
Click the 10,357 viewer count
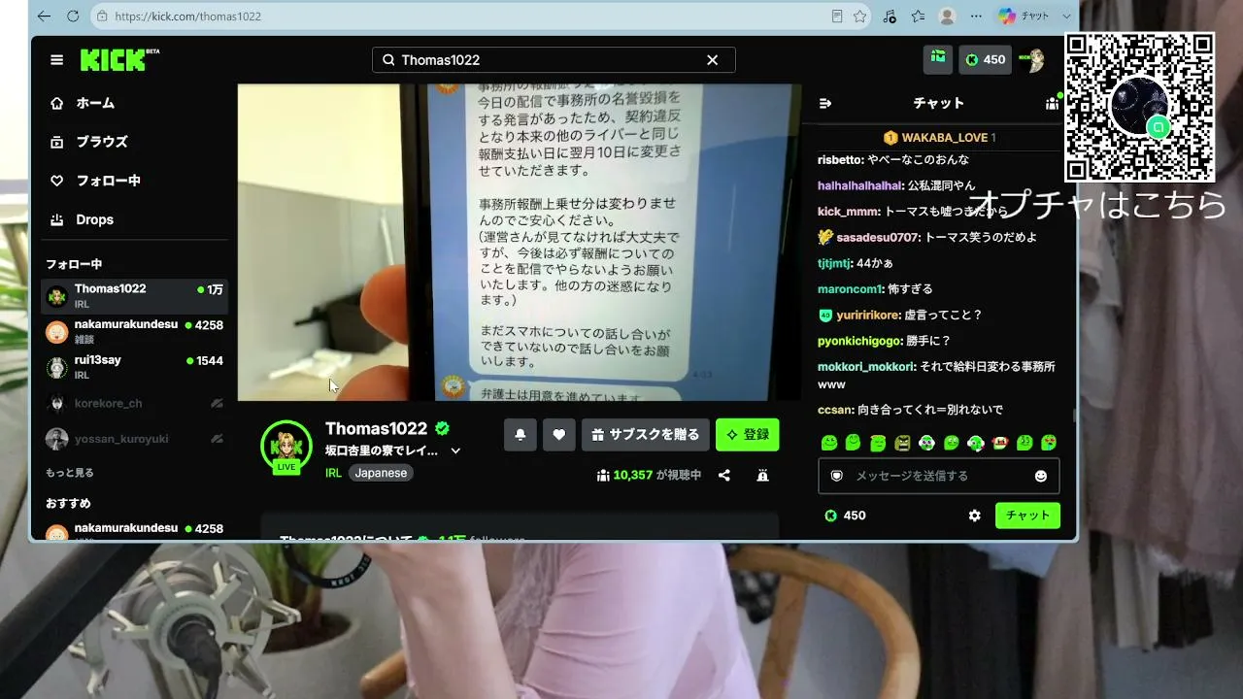click(649, 476)
